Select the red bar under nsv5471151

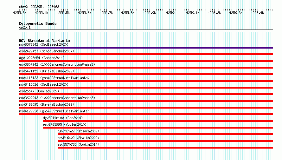point(146,74)
